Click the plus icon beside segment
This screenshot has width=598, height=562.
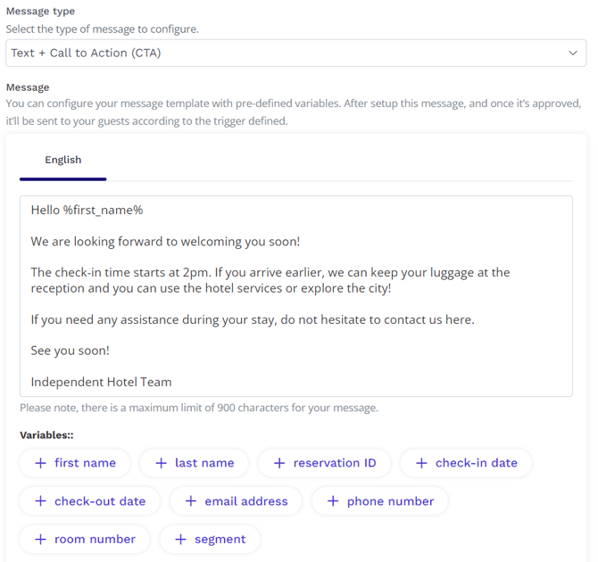pos(180,539)
